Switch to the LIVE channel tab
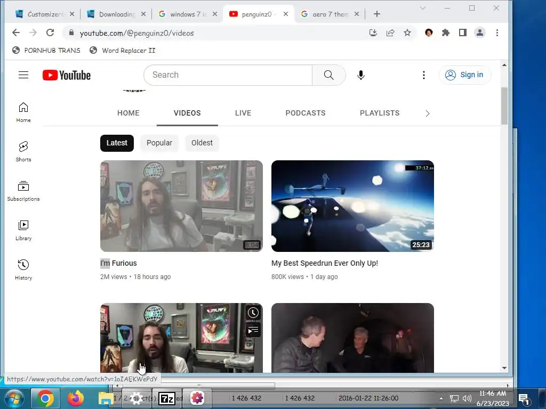This screenshot has width=546, height=409. 243,113
